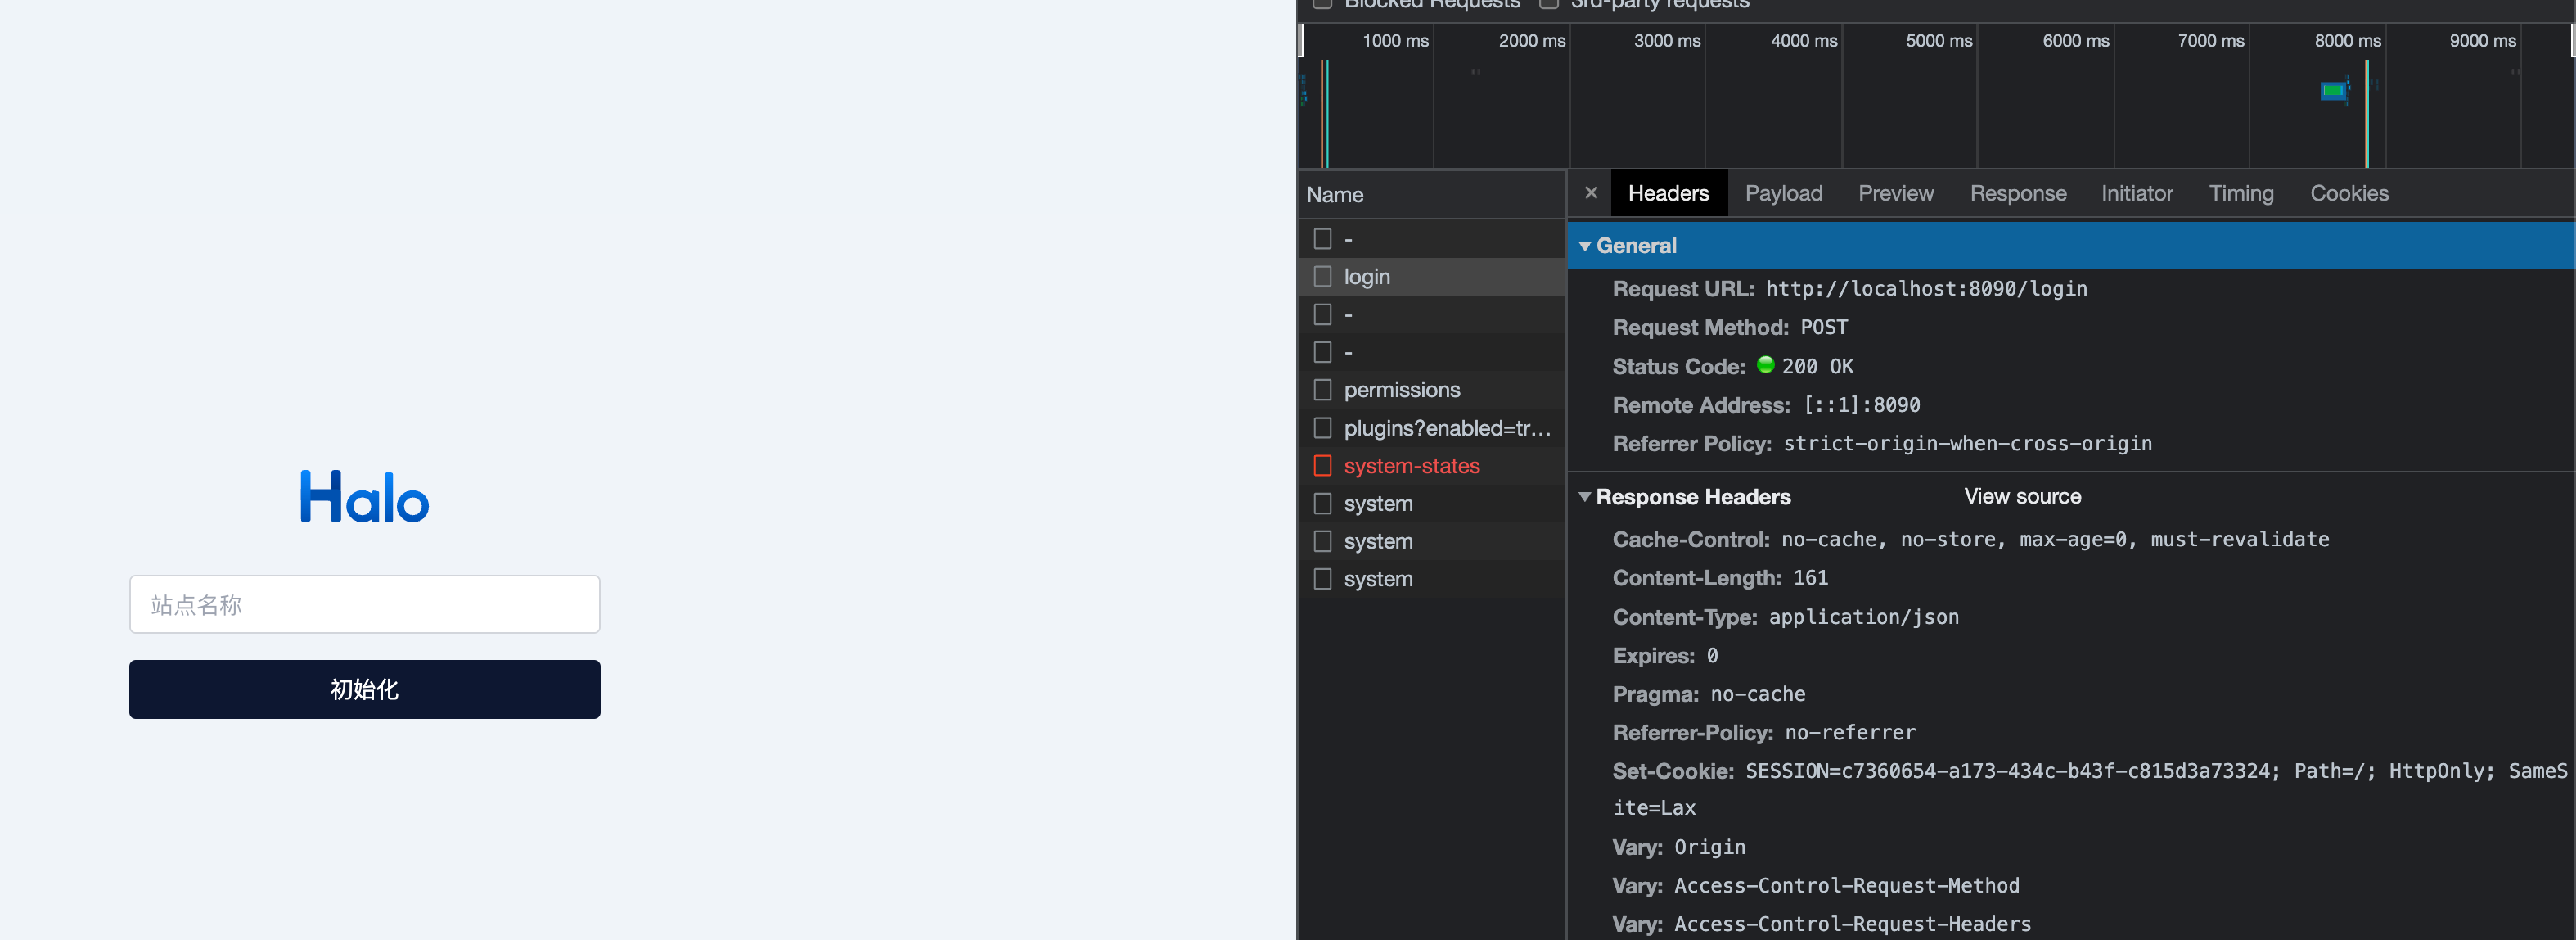The height and width of the screenshot is (940, 2576).
Task: Switch to the Payload tab
Action: click(x=1783, y=193)
